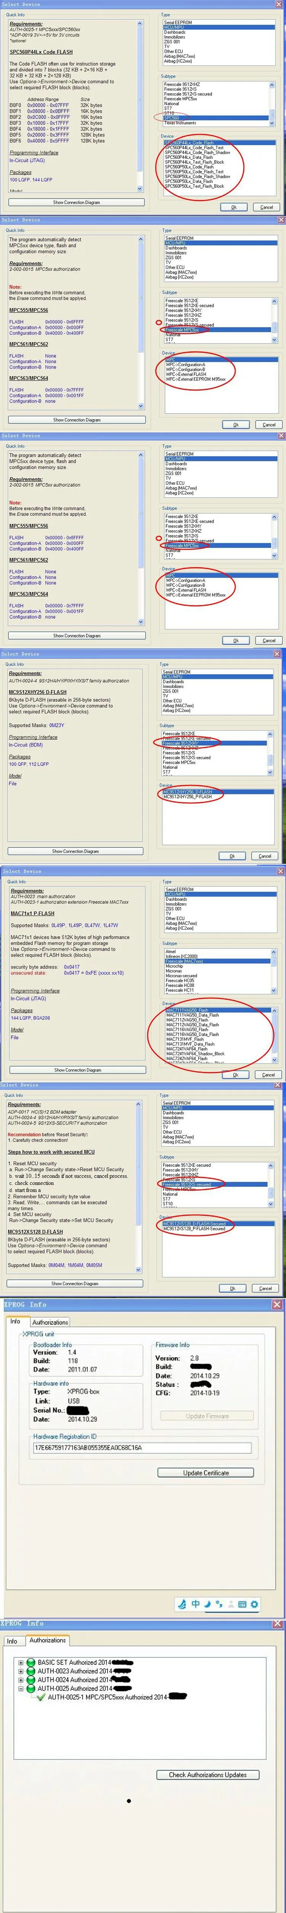Viewport: 286px width, 1913px height.
Task: Click Ok in the MC9S12XHY256 D-FLASH window
Action: (232, 855)
